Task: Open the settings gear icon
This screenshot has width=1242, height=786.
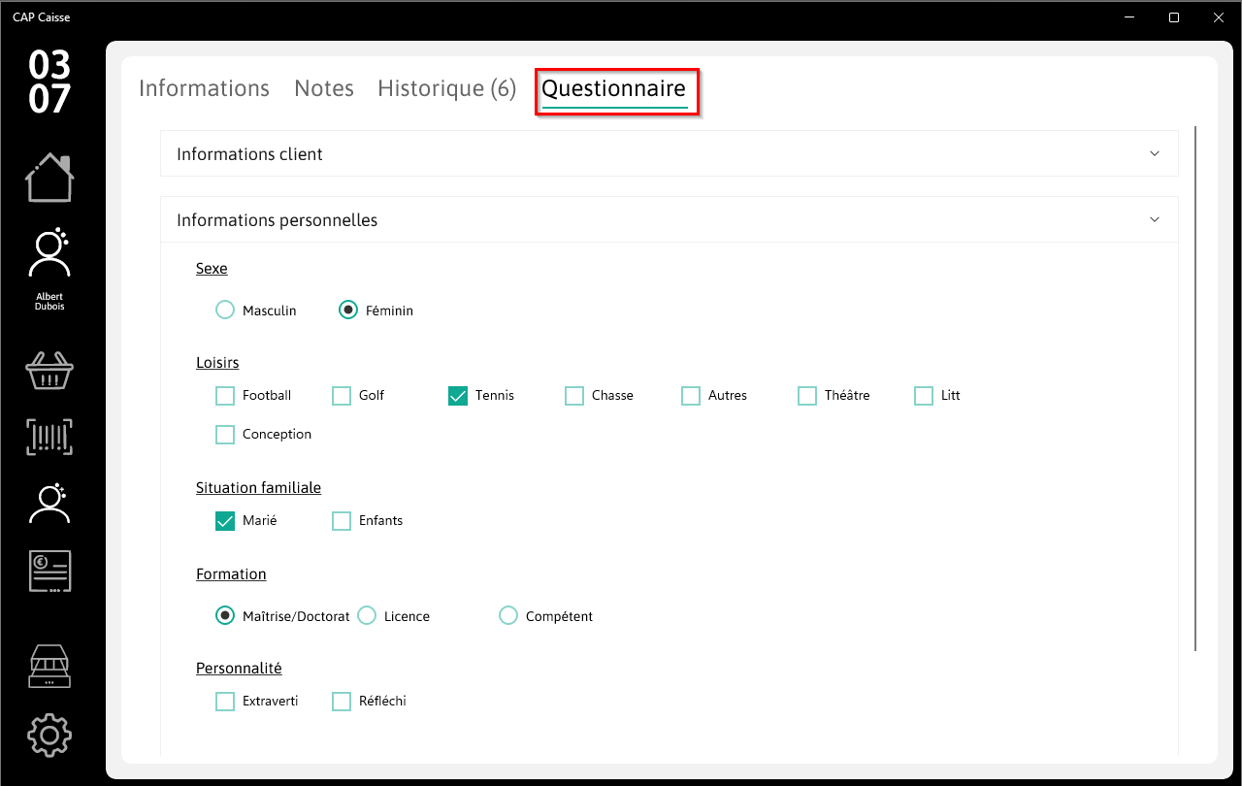Action: coord(49,735)
